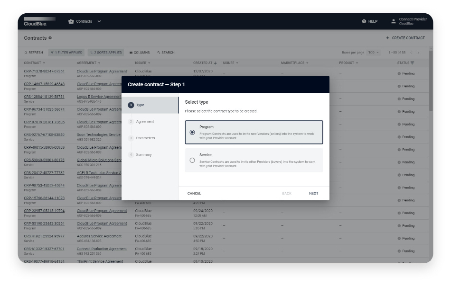This screenshot has width=451, height=286.
Task: Select the Service contract type radio
Action: [x=192, y=161]
